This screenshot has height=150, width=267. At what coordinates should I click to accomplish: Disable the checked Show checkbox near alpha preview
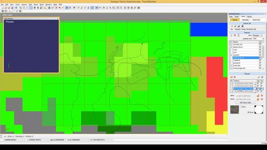[249, 112]
